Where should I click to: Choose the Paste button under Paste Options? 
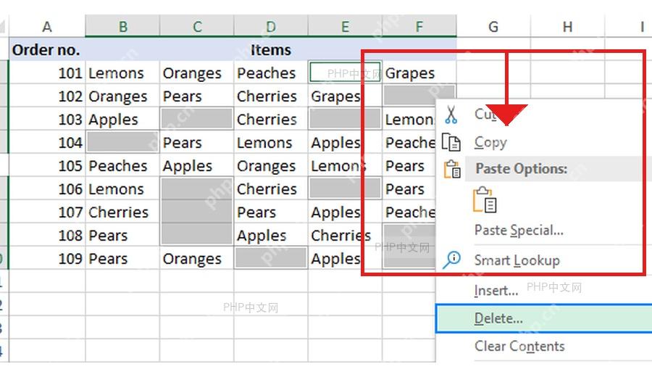pos(485,199)
